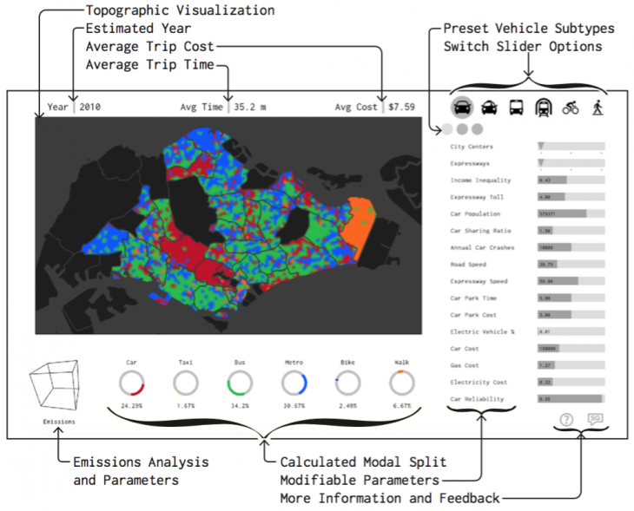Screen dimensions: 634x511
Task: Click the Car Population slider bar
Action: 571,213
